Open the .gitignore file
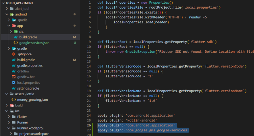 [x=24, y=54]
